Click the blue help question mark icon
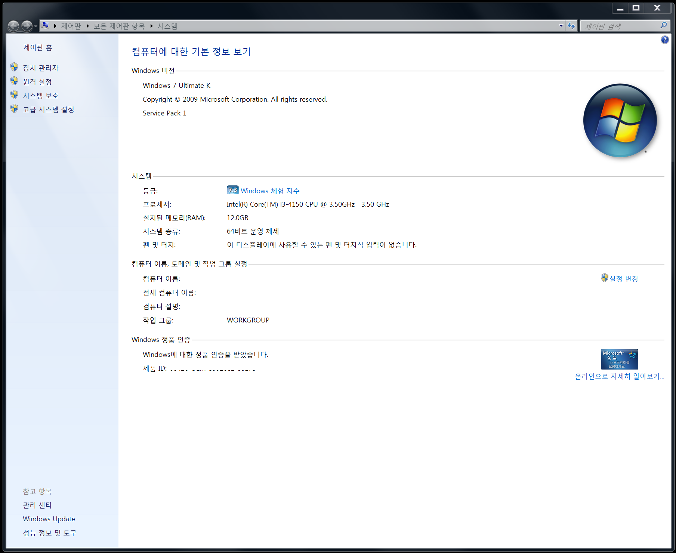This screenshot has height=553, width=676. click(664, 40)
